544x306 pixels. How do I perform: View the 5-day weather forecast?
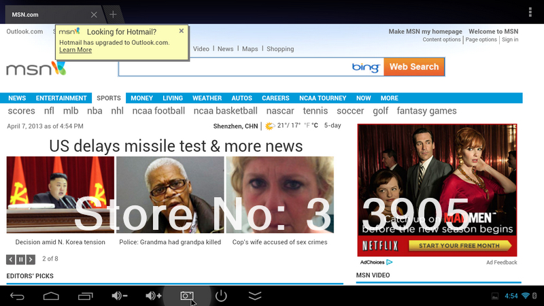pyautogui.click(x=333, y=126)
